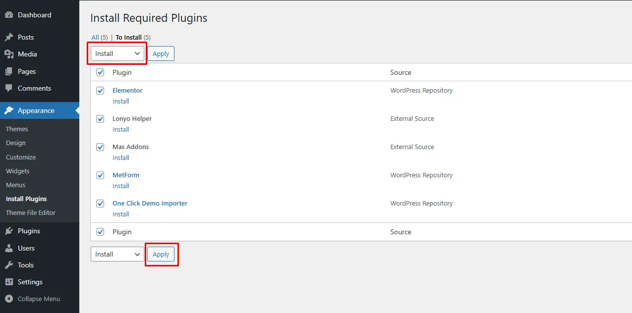Go to Design submenu

coord(16,143)
